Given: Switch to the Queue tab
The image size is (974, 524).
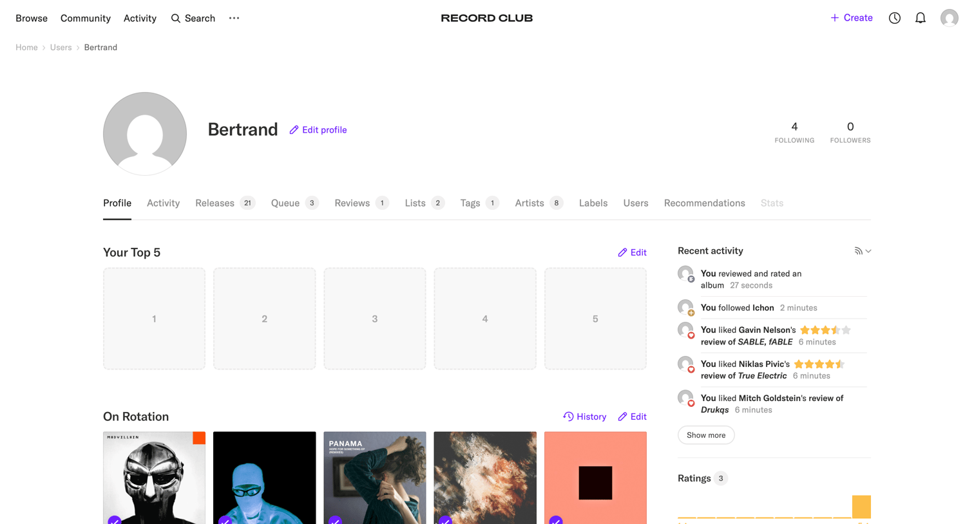Looking at the screenshot, I should (295, 203).
